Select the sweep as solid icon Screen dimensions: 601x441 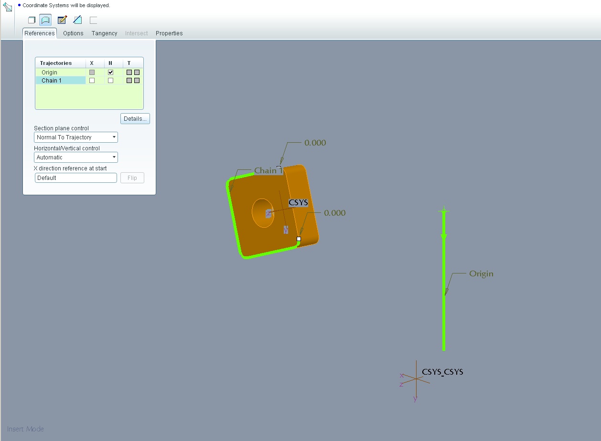[32, 20]
